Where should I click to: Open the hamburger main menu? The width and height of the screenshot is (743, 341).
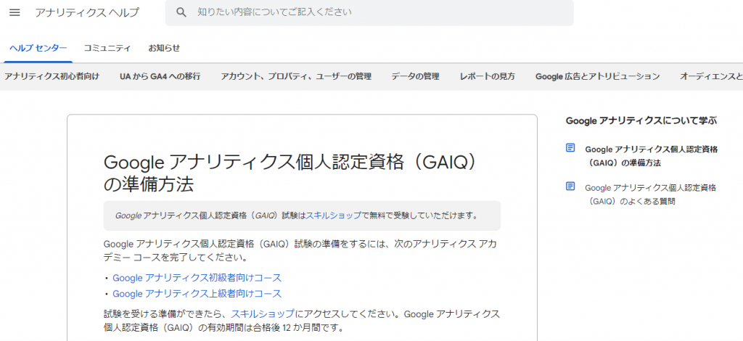(15, 12)
